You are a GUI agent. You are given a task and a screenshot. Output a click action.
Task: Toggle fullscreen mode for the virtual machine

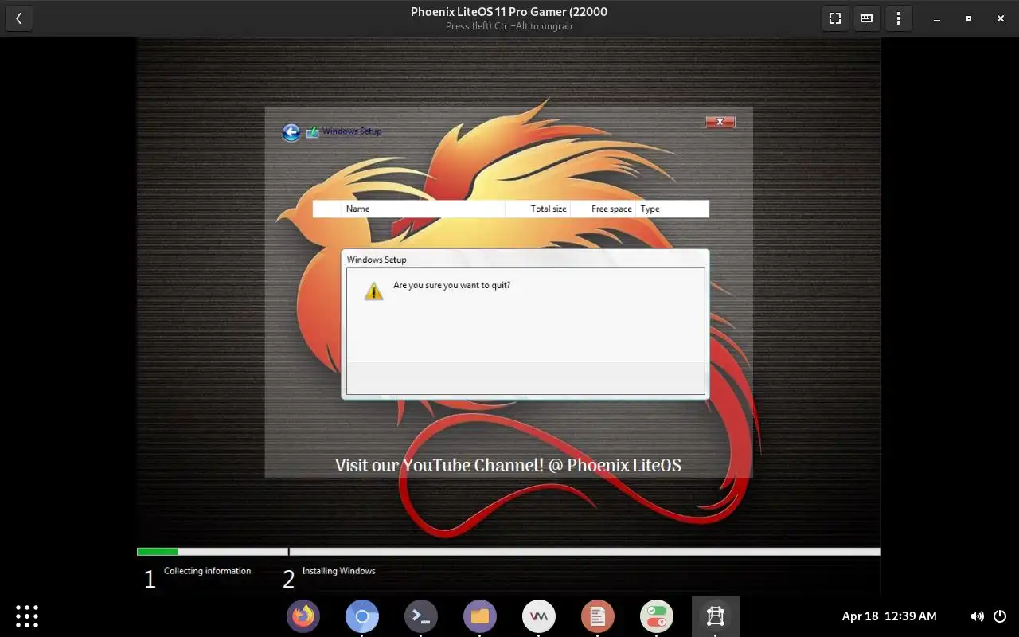click(835, 18)
